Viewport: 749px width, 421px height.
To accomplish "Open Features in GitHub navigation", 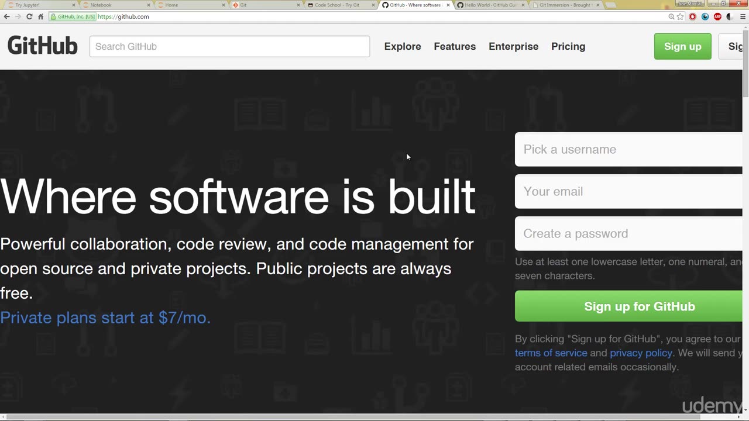I will coord(455,46).
